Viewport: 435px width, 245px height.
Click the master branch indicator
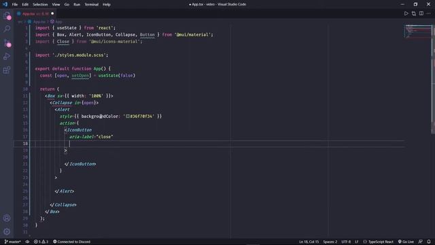(13, 242)
